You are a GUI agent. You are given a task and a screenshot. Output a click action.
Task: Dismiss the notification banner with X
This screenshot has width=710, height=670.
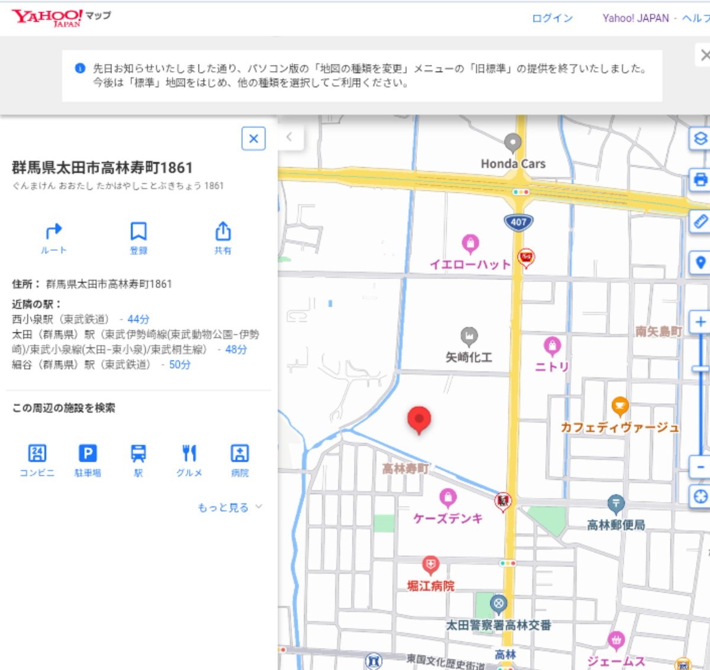pyautogui.click(x=704, y=56)
